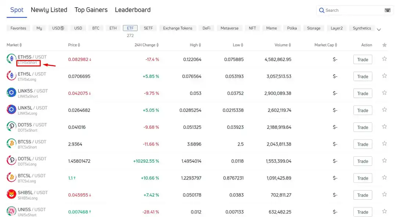Click the magnifier icon in the search bar
Viewport: 397px width, 217px height.
[322, 10]
